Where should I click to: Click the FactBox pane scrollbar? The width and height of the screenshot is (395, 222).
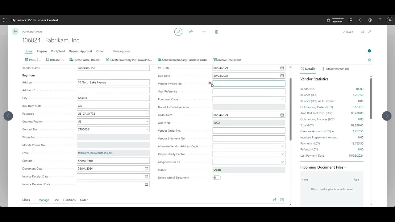click(x=371, y=99)
